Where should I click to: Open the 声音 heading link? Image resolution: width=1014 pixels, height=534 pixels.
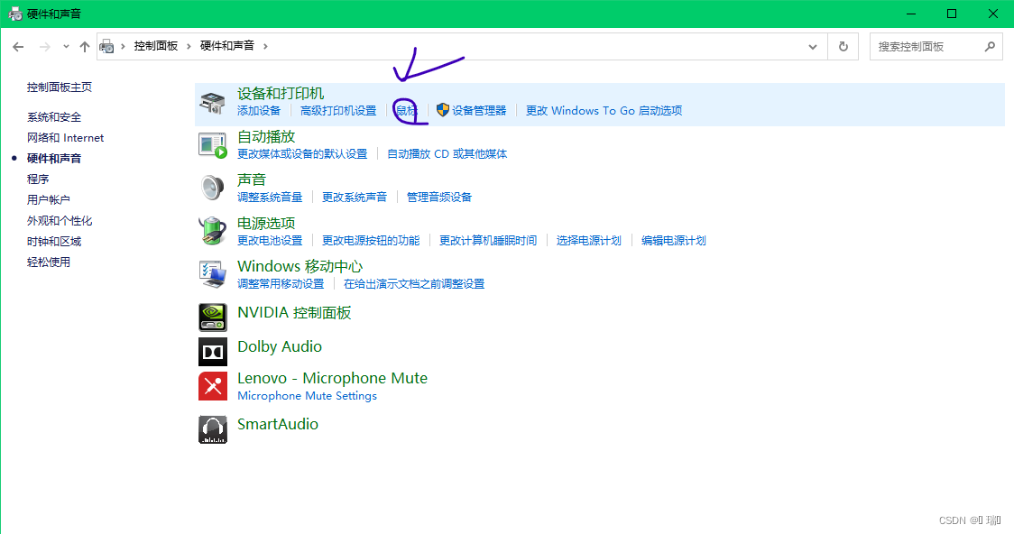[x=252, y=180]
